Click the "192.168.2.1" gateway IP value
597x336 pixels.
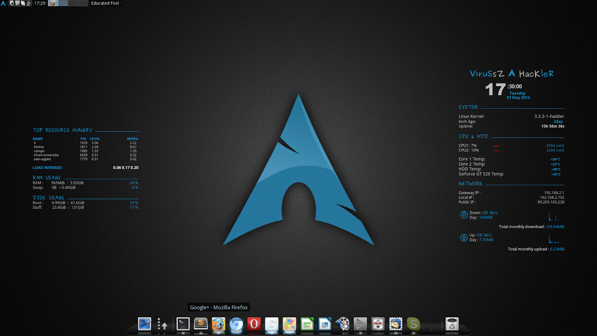pyautogui.click(x=554, y=193)
